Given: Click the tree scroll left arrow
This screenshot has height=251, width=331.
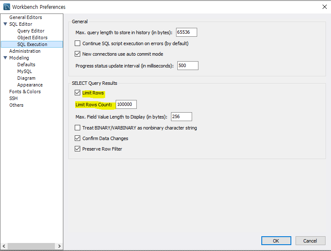Looking at the screenshot, I should pyautogui.click(x=4, y=246).
